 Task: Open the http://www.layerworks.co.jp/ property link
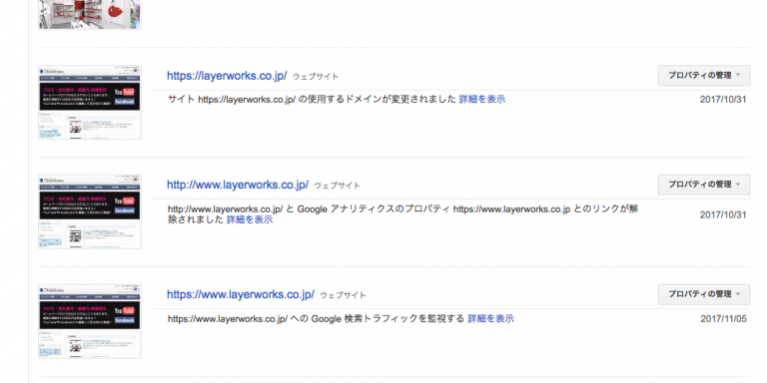(238, 185)
